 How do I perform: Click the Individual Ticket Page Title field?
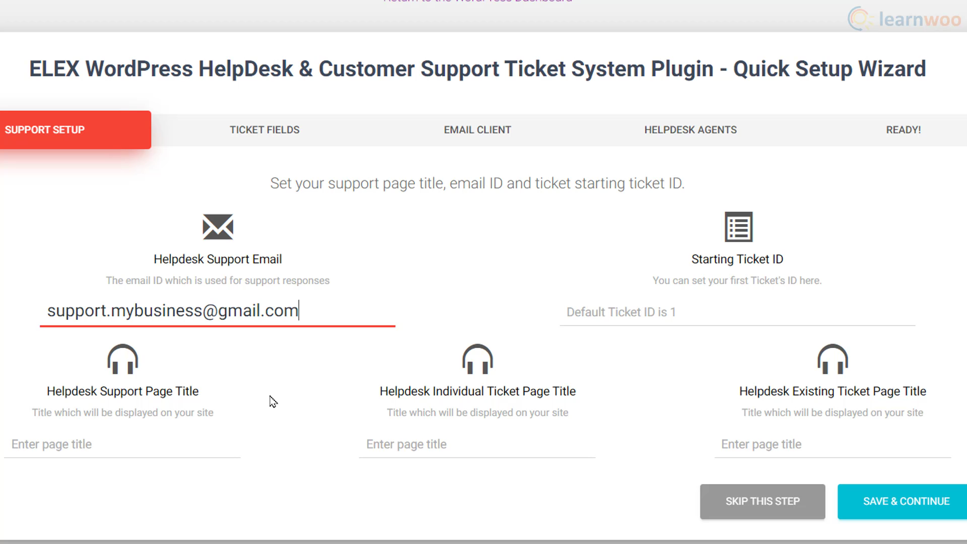click(x=477, y=444)
